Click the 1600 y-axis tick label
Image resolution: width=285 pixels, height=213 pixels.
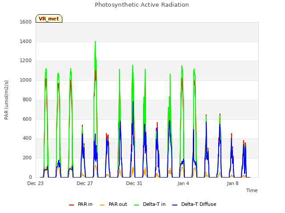26,22
